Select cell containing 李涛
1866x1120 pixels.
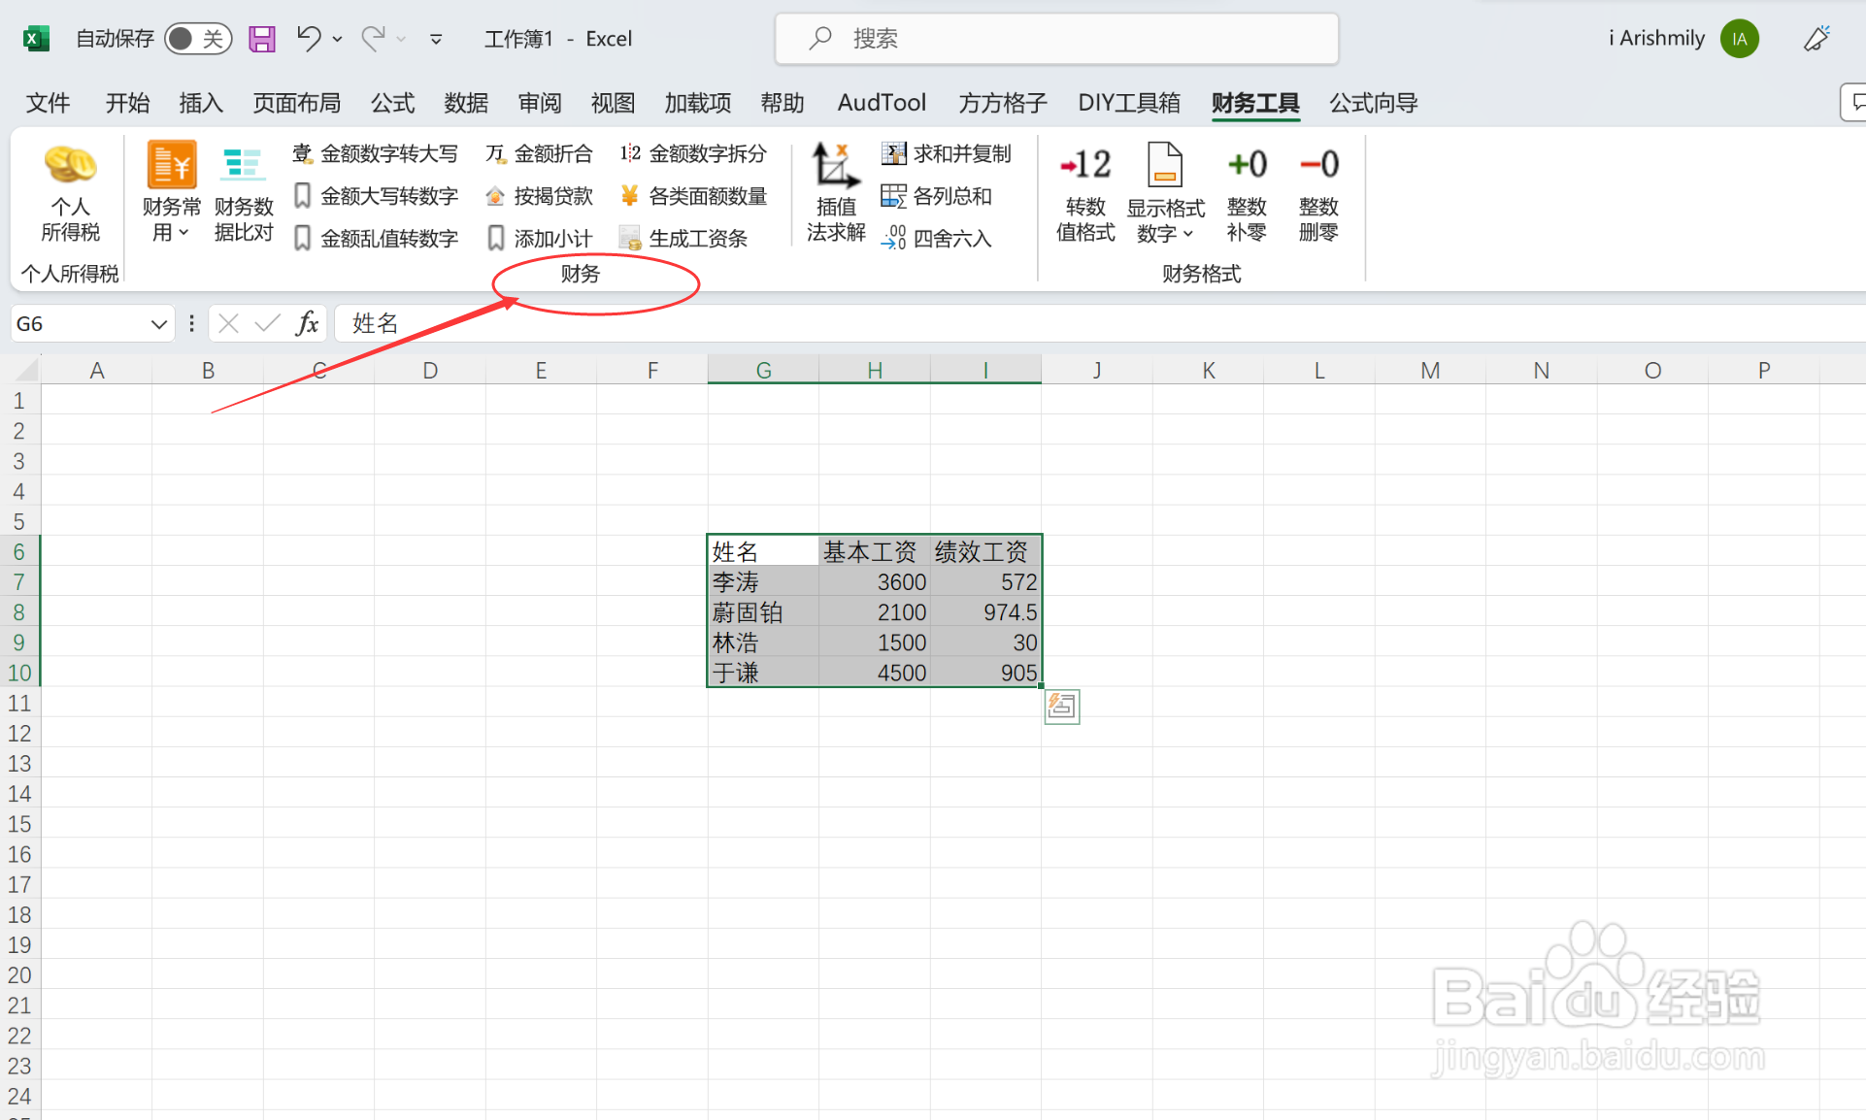763,581
